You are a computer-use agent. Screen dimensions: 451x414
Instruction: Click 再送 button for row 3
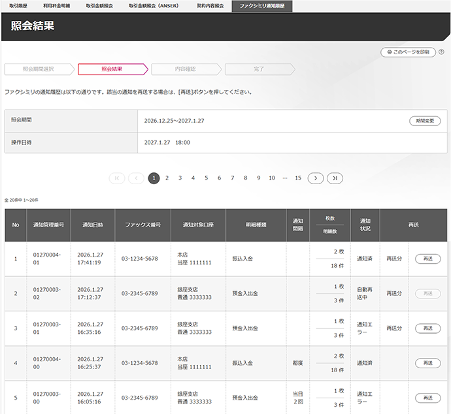point(427,328)
